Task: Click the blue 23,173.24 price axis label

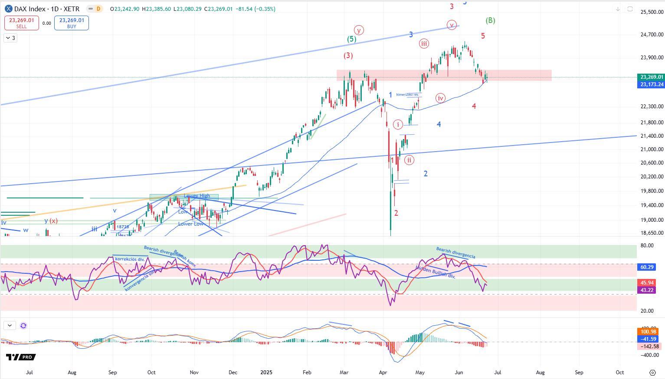Action: point(651,84)
